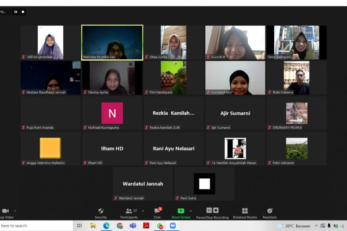Select Aura BCK's video tile

(x=235, y=42)
